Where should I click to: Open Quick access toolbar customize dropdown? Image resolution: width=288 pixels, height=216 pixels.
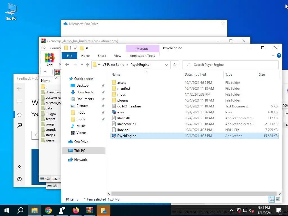(87, 48)
